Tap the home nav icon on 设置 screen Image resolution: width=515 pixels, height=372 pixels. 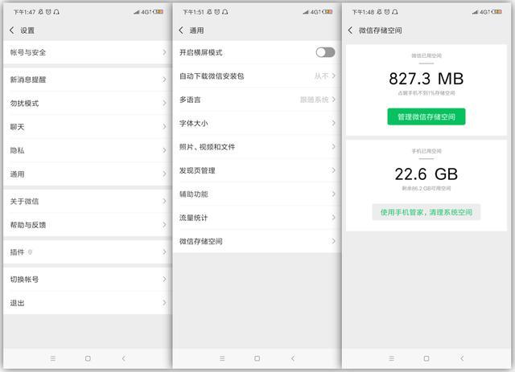pyautogui.click(x=88, y=358)
